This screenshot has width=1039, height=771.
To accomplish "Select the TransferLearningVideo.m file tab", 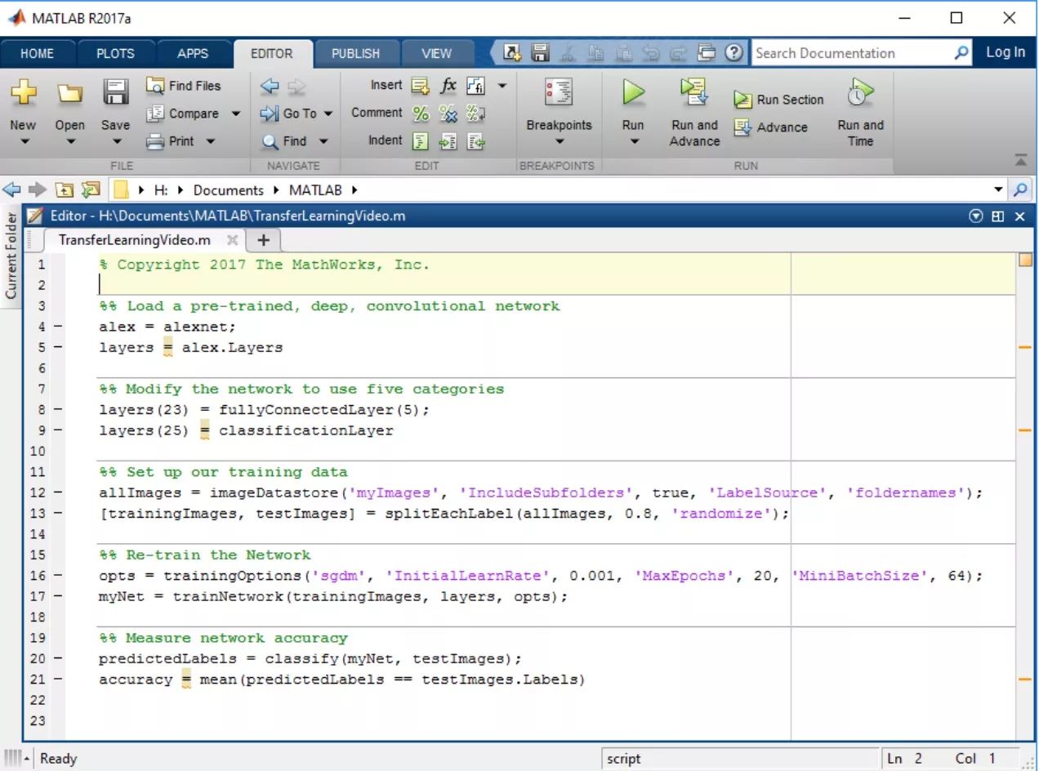I will click(135, 240).
